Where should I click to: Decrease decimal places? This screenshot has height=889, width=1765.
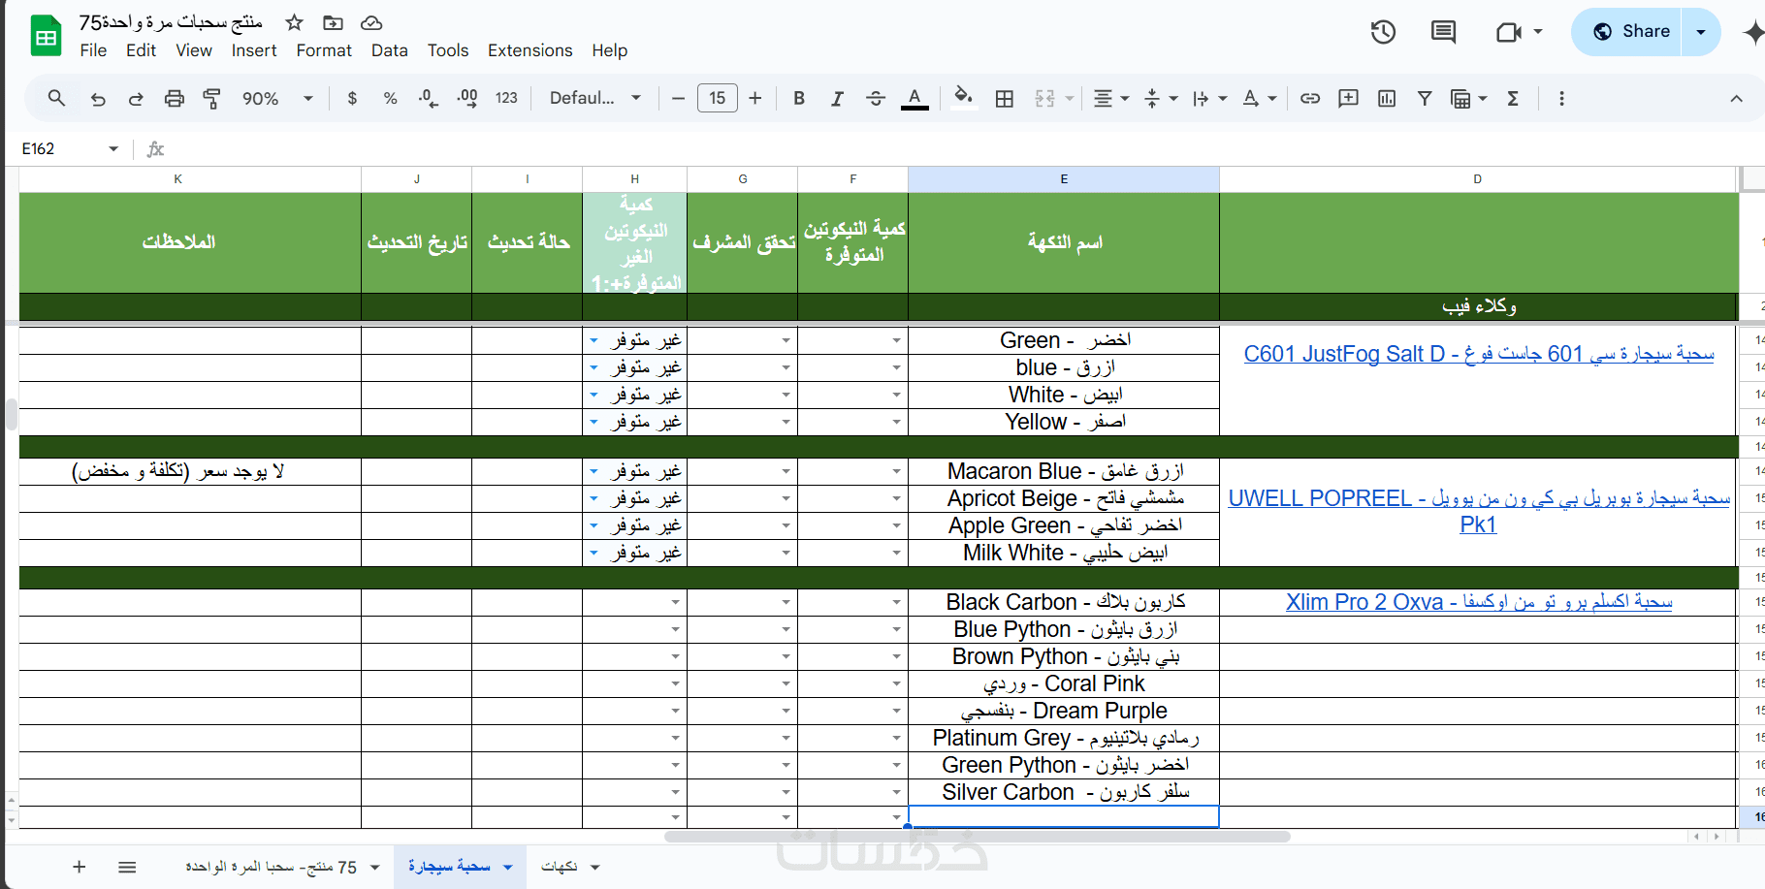tap(428, 98)
